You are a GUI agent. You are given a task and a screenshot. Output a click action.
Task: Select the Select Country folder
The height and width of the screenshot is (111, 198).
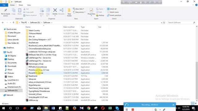34,31
